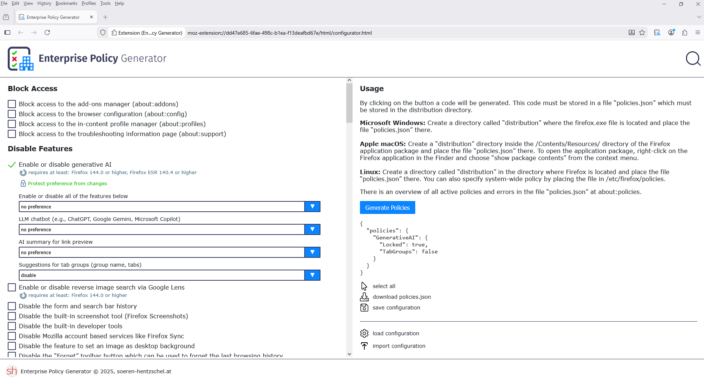
Task: Click the Generate Policies button
Action: [x=387, y=208]
